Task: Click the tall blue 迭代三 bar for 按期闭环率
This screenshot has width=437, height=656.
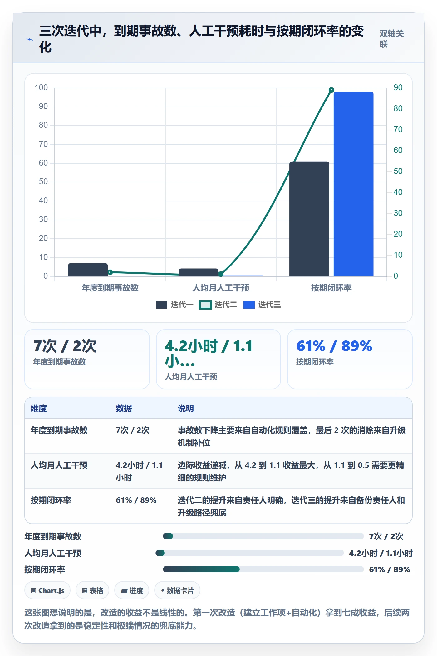Action: click(353, 184)
